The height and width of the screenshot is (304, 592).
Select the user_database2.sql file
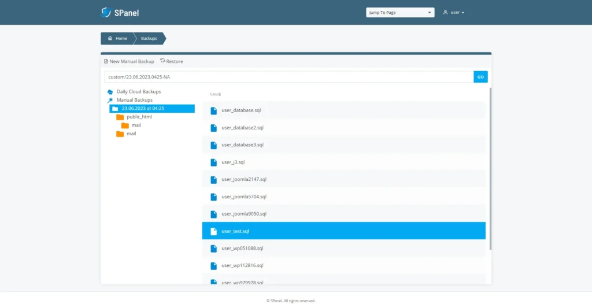[x=343, y=128]
